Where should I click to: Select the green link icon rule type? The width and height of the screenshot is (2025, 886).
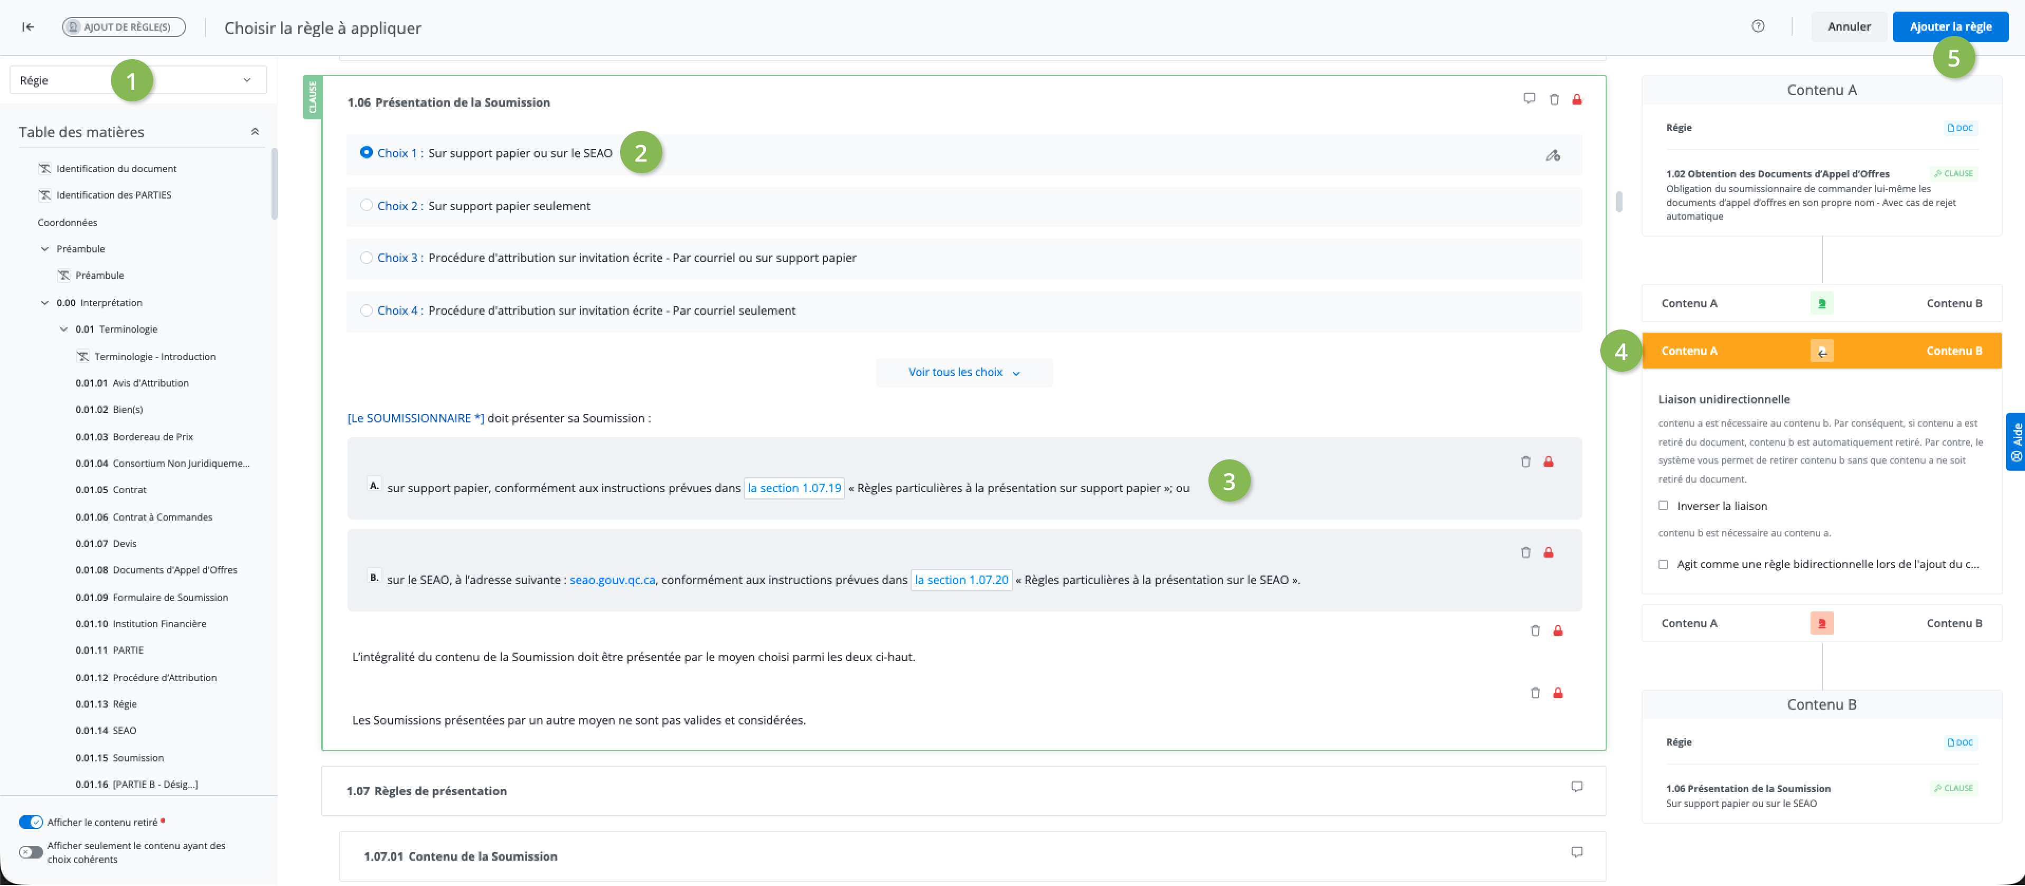(x=1822, y=304)
